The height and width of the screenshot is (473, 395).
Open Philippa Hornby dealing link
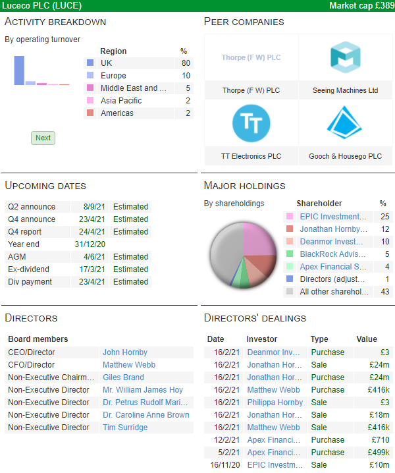tap(275, 403)
